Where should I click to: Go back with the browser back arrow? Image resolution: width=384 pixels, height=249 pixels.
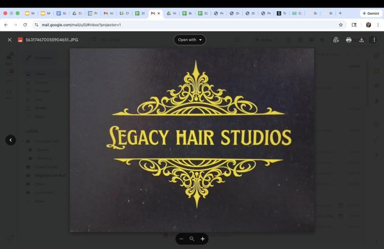point(6,24)
